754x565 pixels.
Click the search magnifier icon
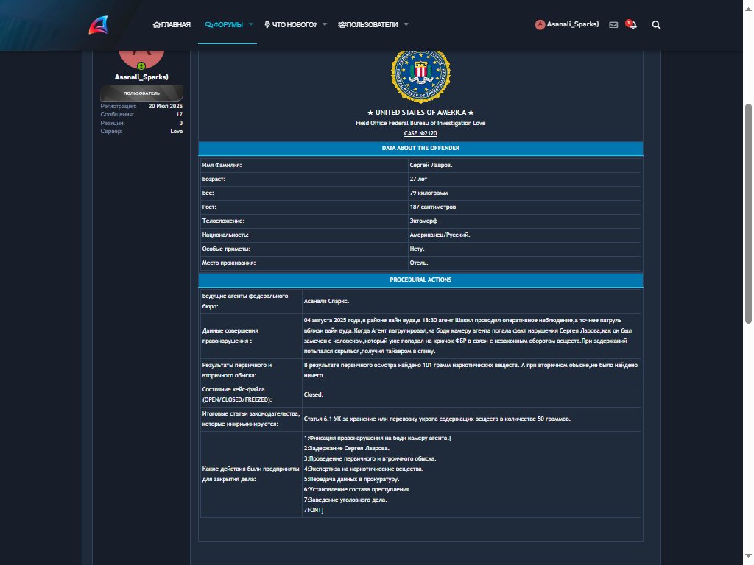pyautogui.click(x=656, y=25)
